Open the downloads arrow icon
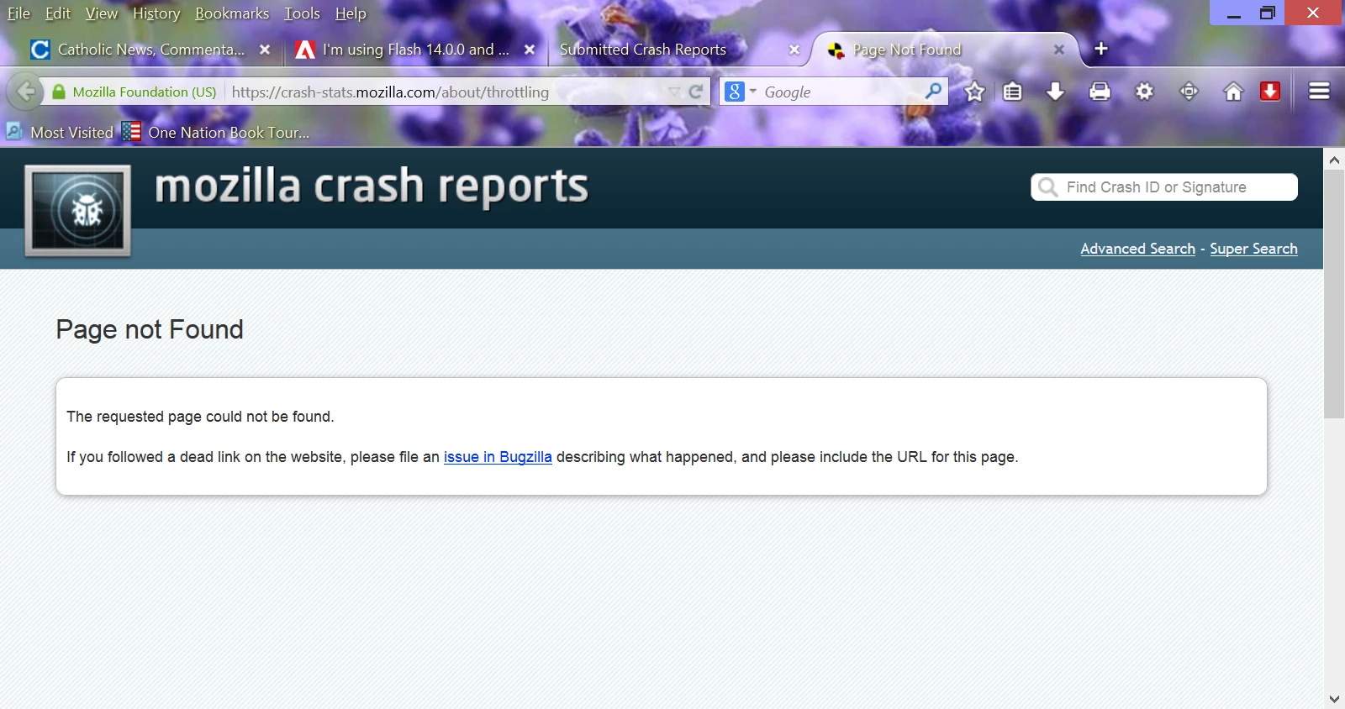Image resolution: width=1345 pixels, height=709 pixels. point(1055,92)
